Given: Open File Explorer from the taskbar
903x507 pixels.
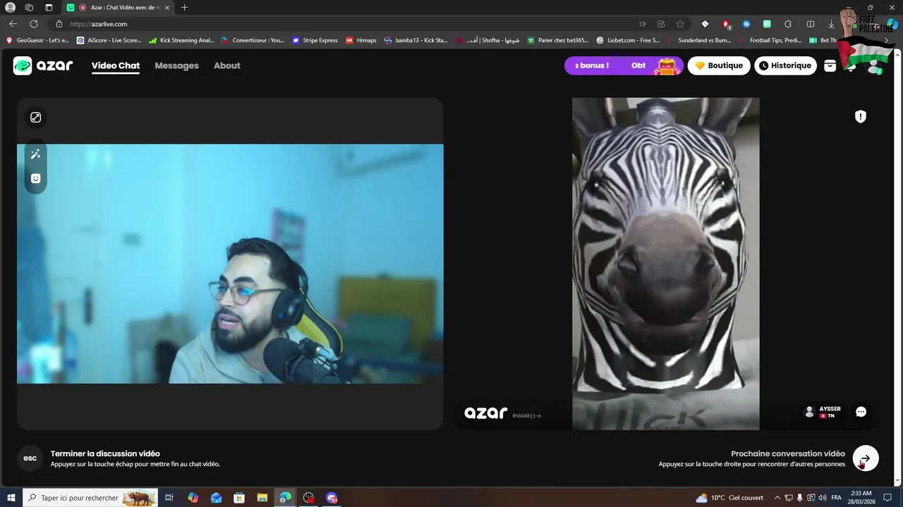Looking at the screenshot, I should pos(262,498).
